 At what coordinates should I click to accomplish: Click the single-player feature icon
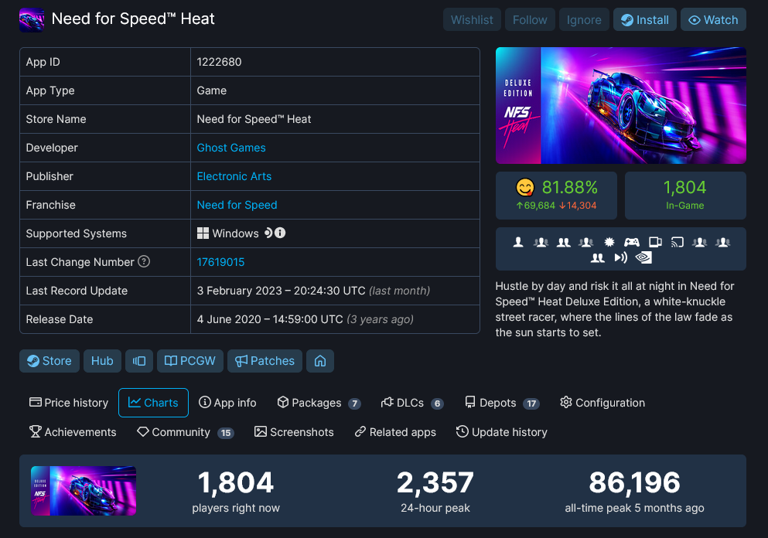click(x=518, y=242)
